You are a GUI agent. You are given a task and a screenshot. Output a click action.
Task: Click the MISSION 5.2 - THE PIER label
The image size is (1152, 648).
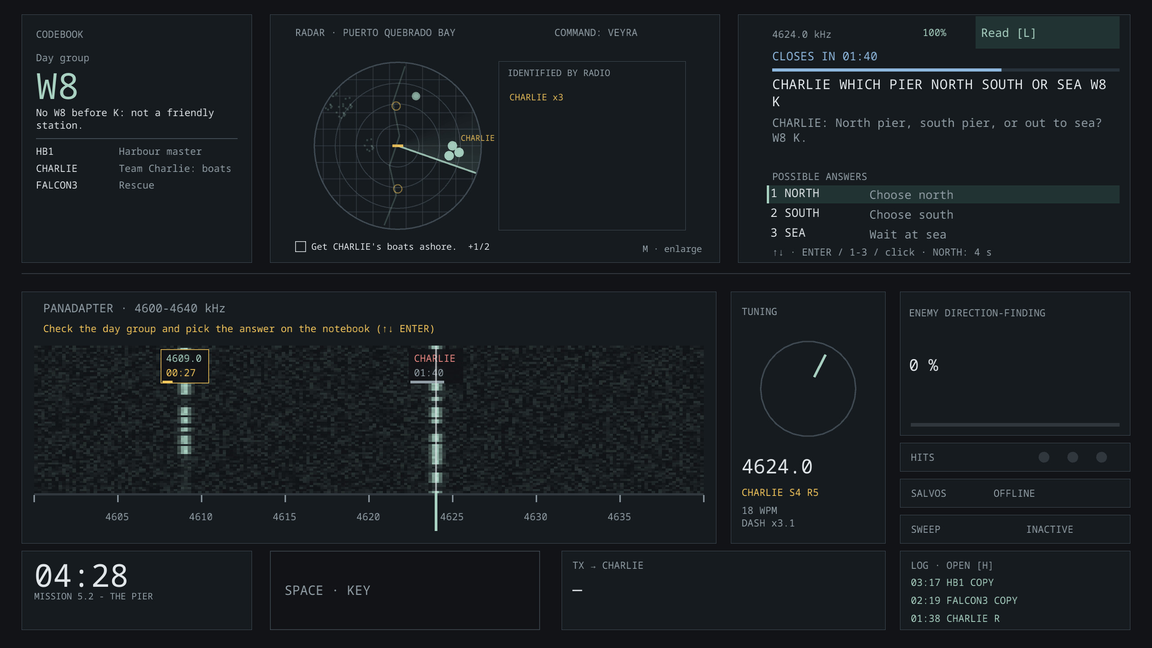click(x=94, y=596)
